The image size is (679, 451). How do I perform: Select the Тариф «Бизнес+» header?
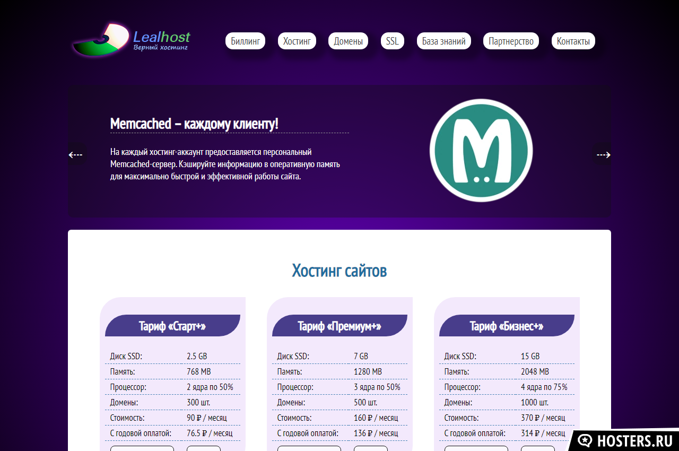tap(507, 326)
